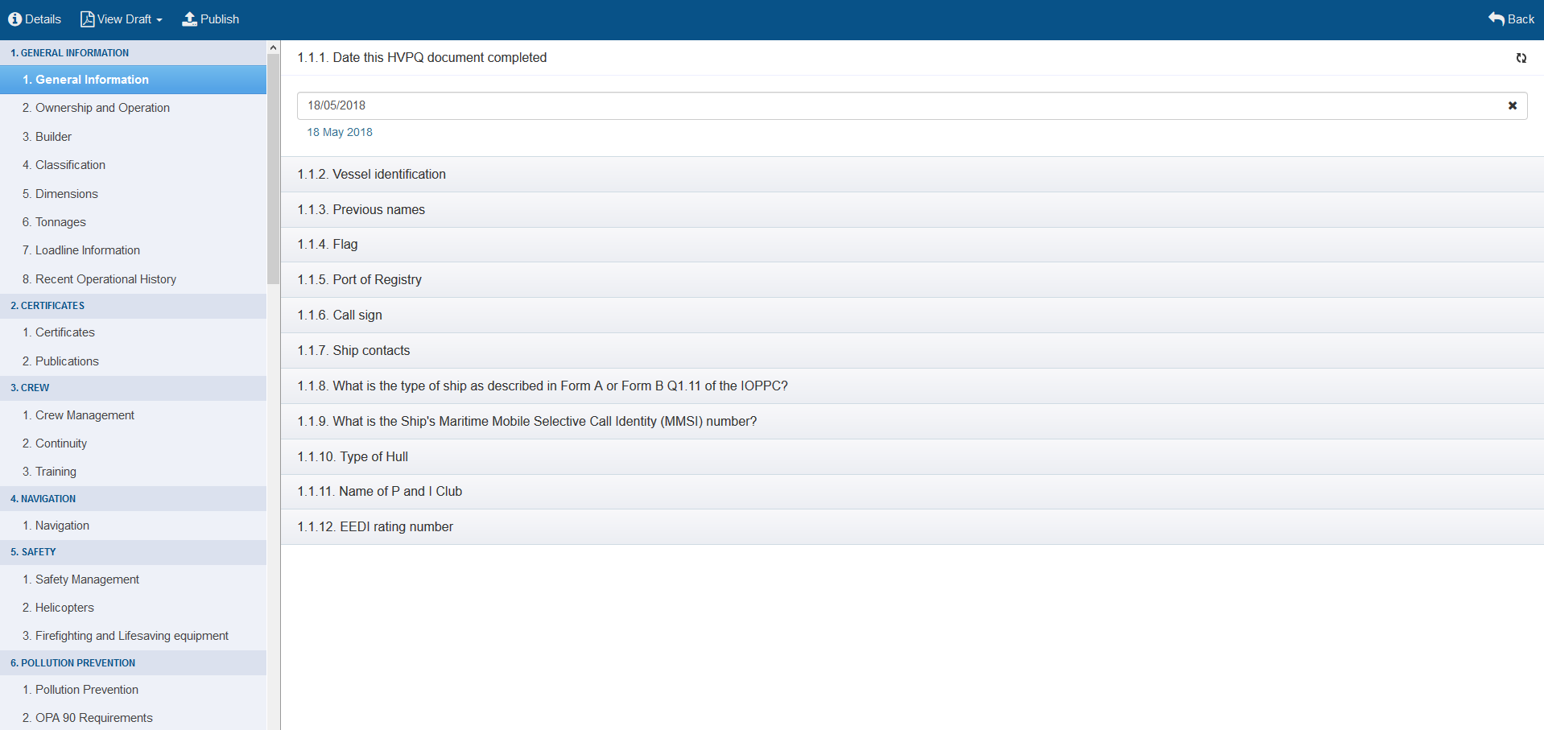Click the 2. CERTIFICATES chapter header

(133, 306)
